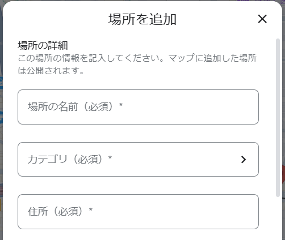Expand category list via right arrow icon
Screen dimensions: 285x240
(244, 160)
